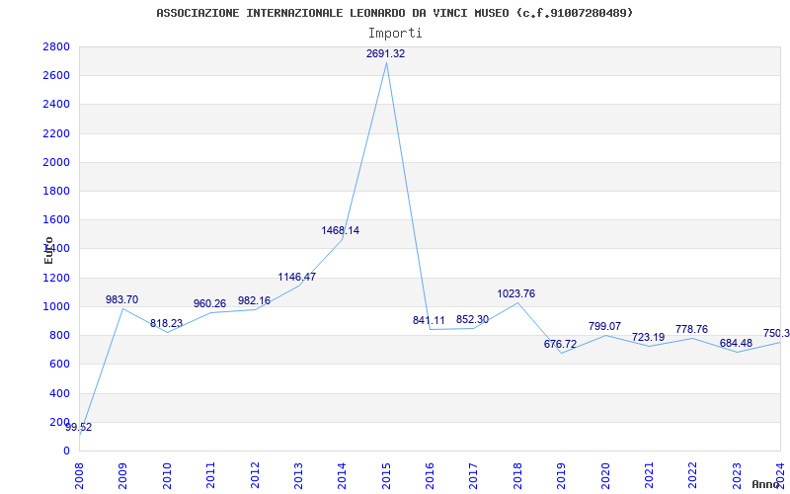Click the 600 y-axis tick label
Image resolution: width=790 pixels, height=494 pixels.
pos(59,364)
